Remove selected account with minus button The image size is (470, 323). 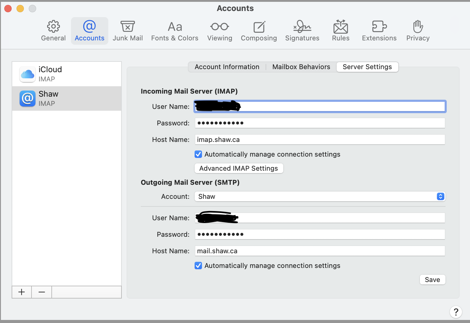coord(42,292)
